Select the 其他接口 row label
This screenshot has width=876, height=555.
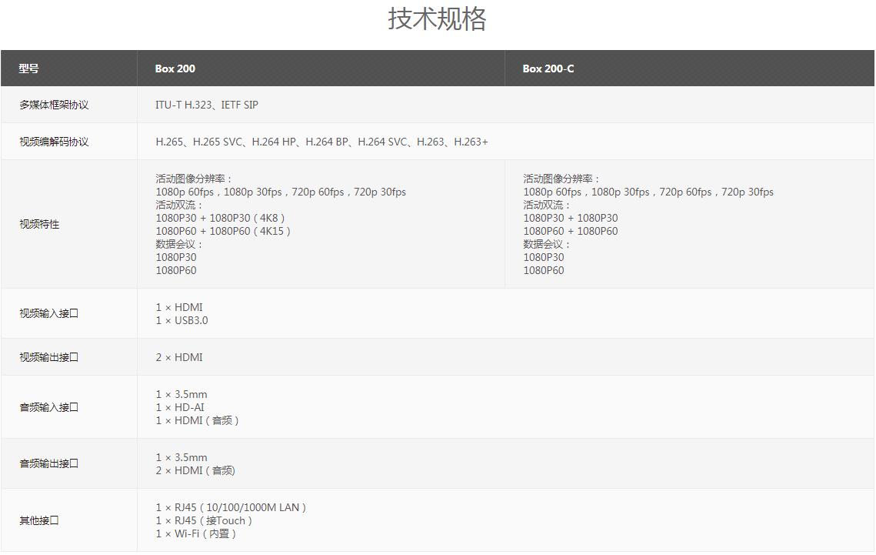pyautogui.click(x=39, y=520)
